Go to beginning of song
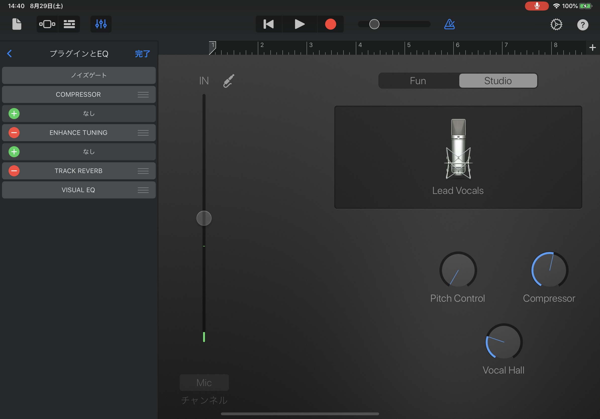The image size is (600, 419). (x=269, y=24)
